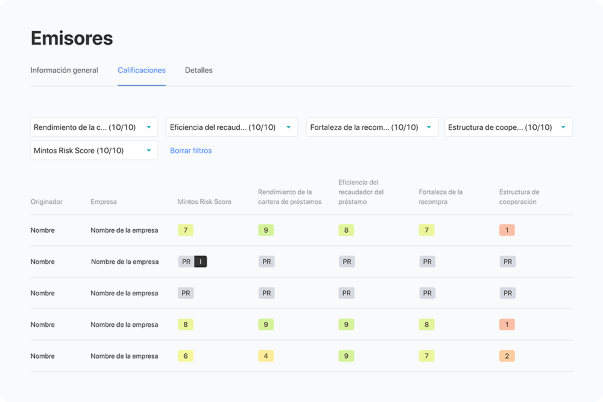Switch to the Detalles tab
The height and width of the screenshot is (402, 603).
199,70
